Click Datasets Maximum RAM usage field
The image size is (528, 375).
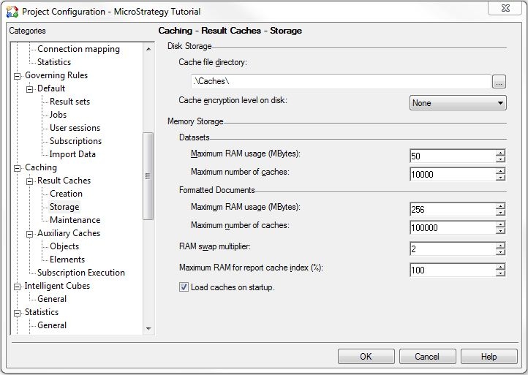point(453,156)
